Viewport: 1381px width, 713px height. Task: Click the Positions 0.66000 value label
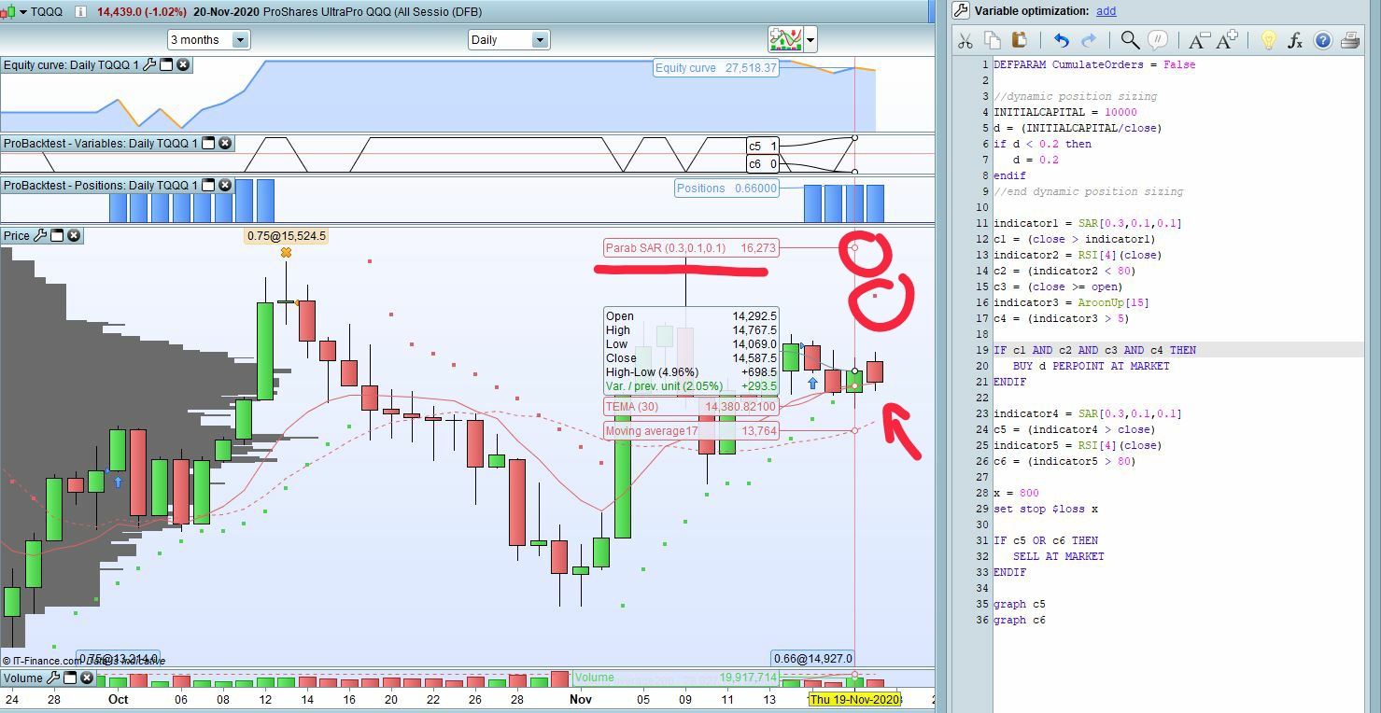point(727,189)
